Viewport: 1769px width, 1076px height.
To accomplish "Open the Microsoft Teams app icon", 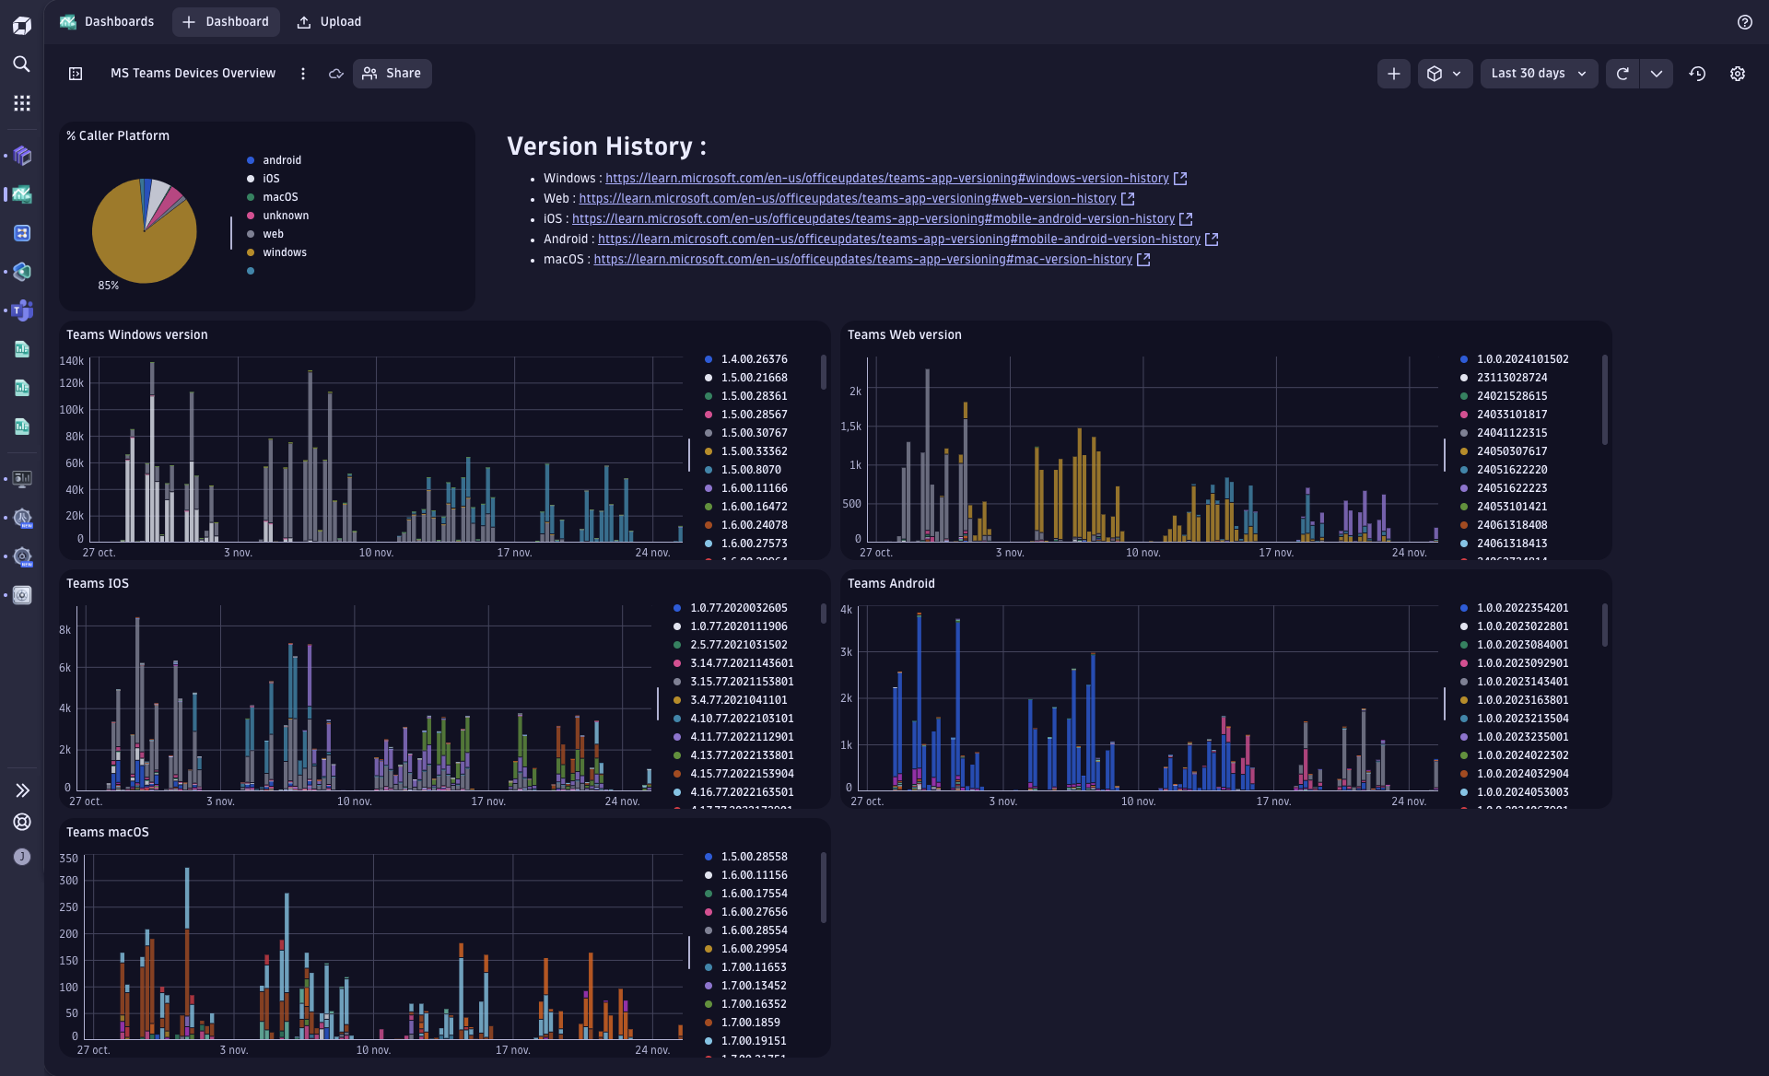I will click(x=22, y=310).
